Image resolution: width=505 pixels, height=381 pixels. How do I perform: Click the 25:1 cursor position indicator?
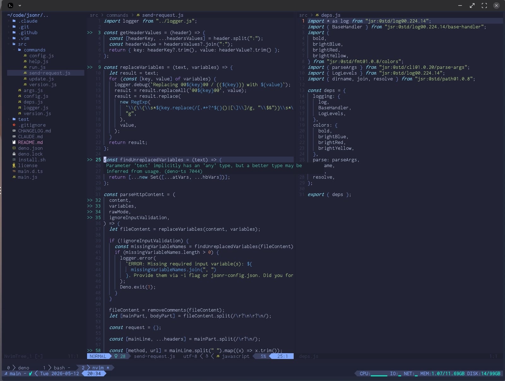tap(282, 356)
